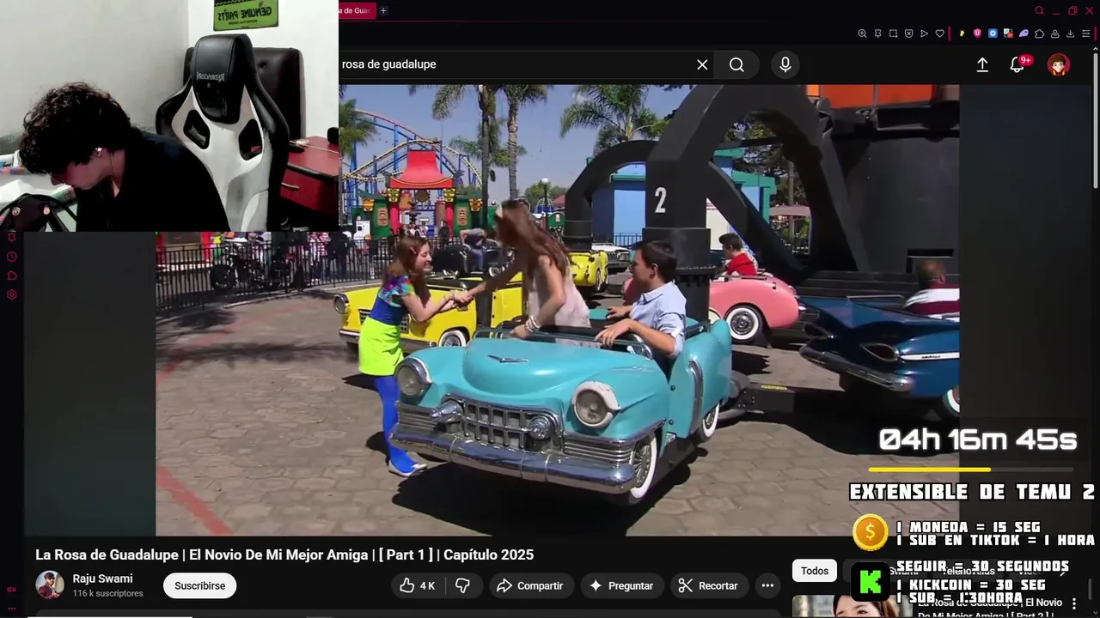1100x618 pixels.
Task: Open more actions three-dots under video
Action: pyautogui.click(x=767, y=585)
